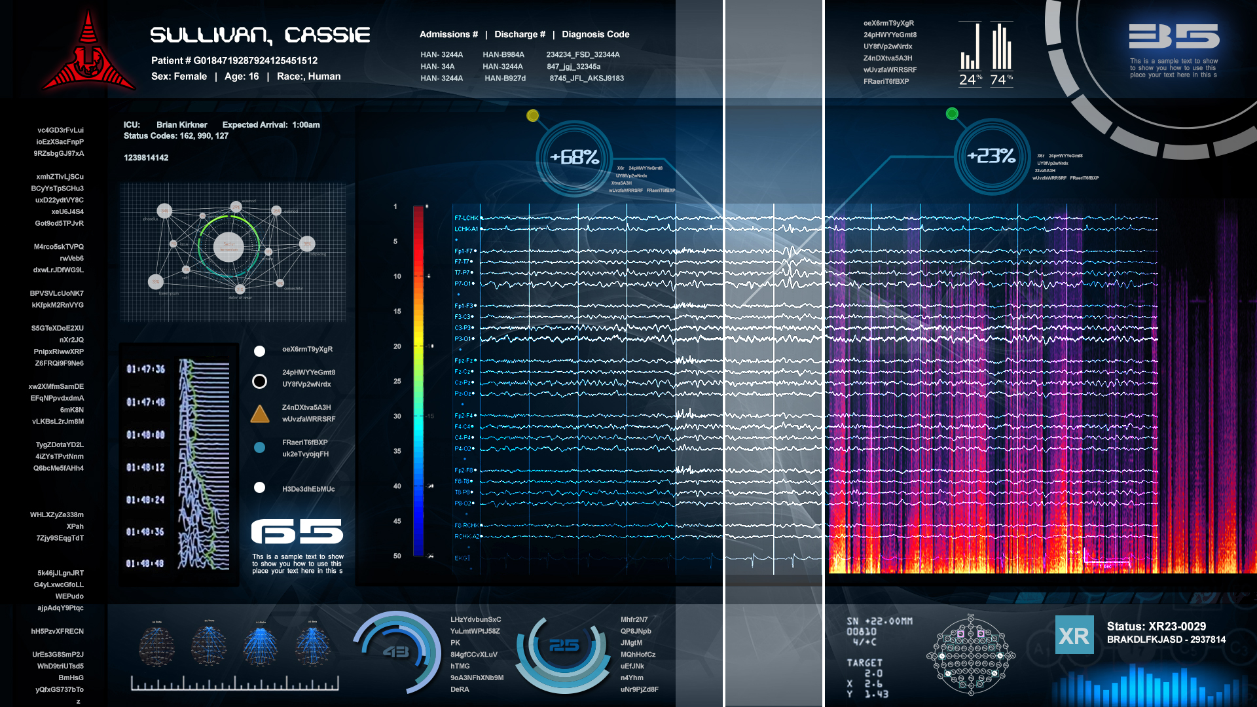Click the Status: XR23-0029 label
1257x707 pixels.
point(1156,626)
